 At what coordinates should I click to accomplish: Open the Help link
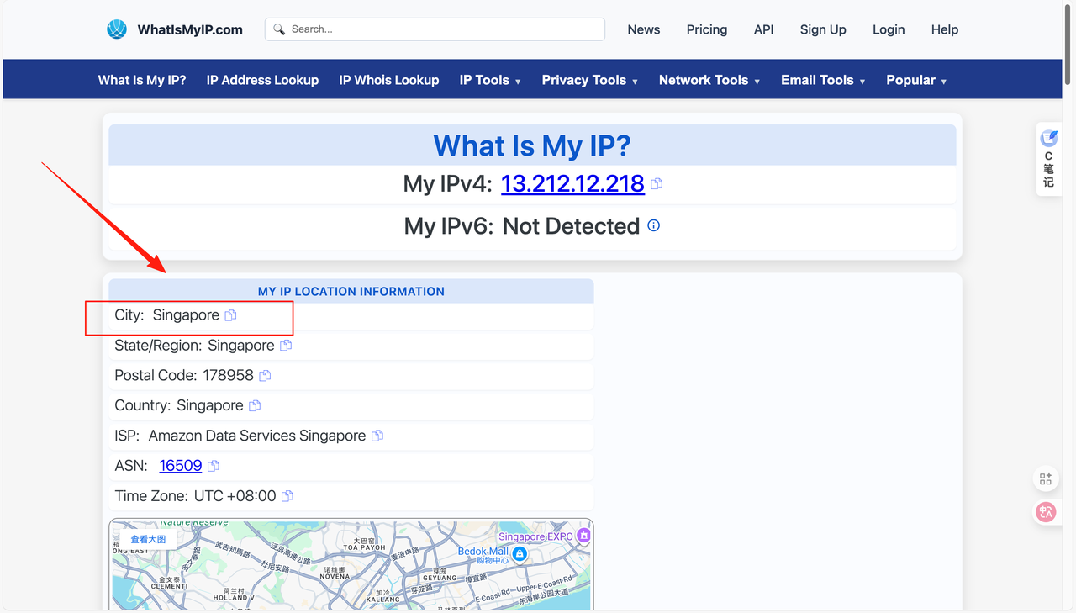(x=945, y=29)
